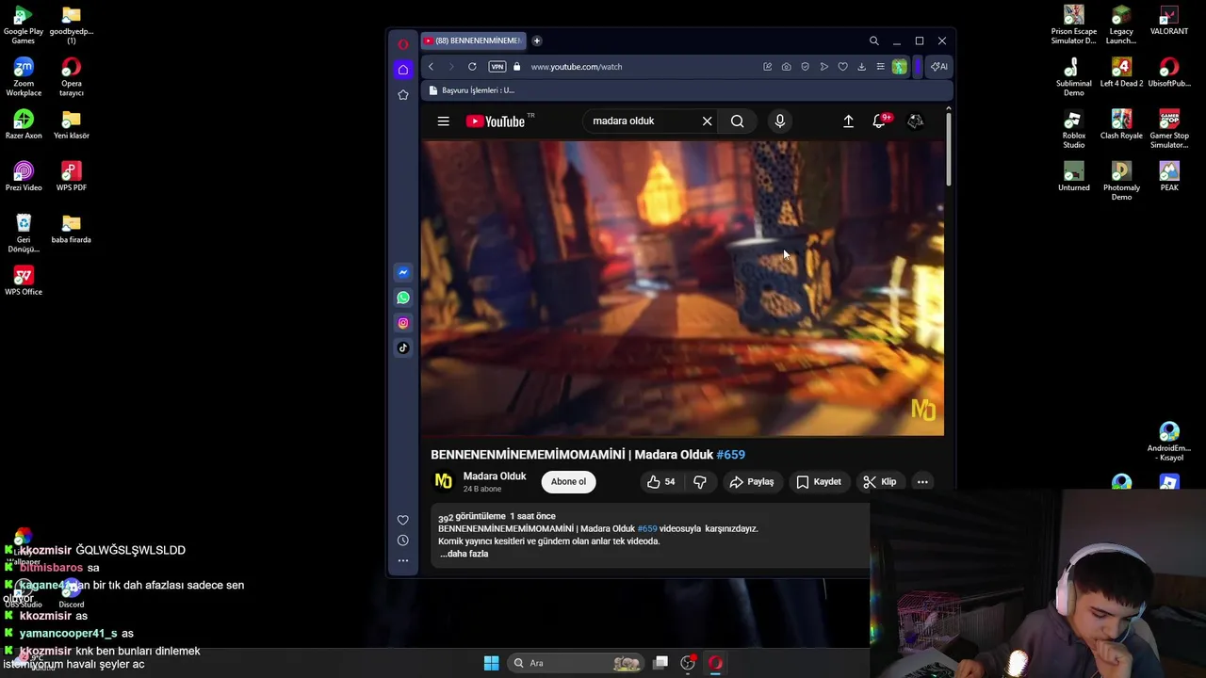Click the video player area

tap(682, 288)
